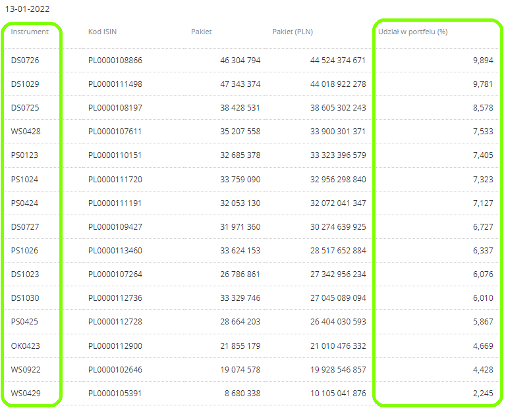Click the DS0727 portfolio share 6,727
The width and height of the screenshot is (506, 412).
tap(483, 226)
